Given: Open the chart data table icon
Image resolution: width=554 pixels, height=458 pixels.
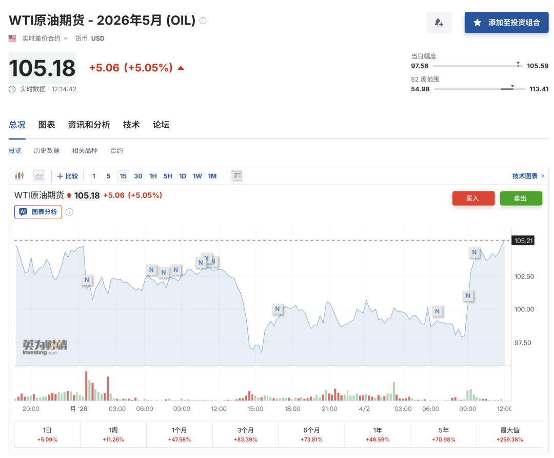Looking at the screenshot, I should pos(237,176).
